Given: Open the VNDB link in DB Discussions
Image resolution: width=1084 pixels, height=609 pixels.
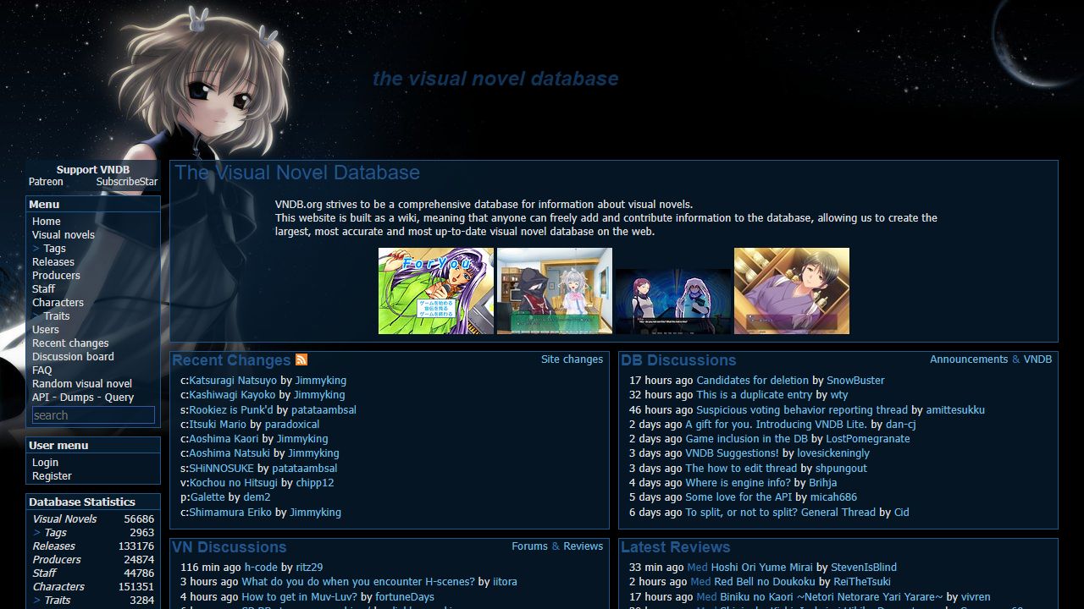Looking at the screenshot, I should (x=1037, y=359).
